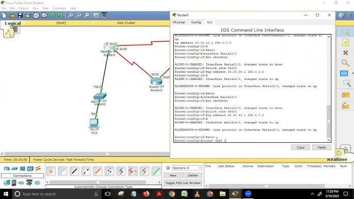The image size is (354, 199).
Task: Add a simple PDU envelope icon
Action: pyautogui.click(x=345, y=95)
